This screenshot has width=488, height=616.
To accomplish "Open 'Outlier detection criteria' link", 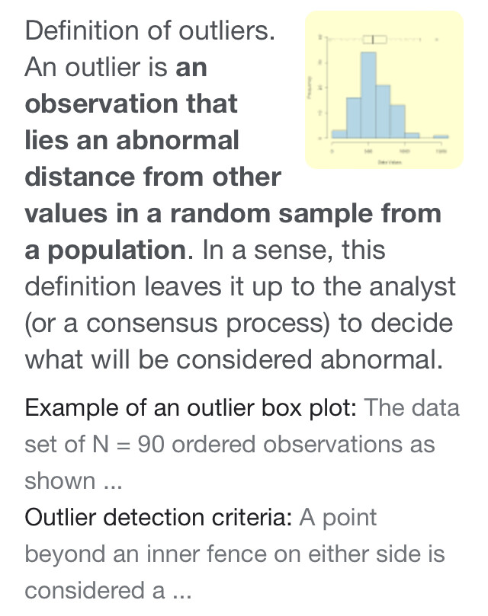I will (158, 517).
